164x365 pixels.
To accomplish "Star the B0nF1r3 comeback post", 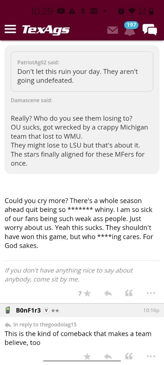I will point(87,356).
